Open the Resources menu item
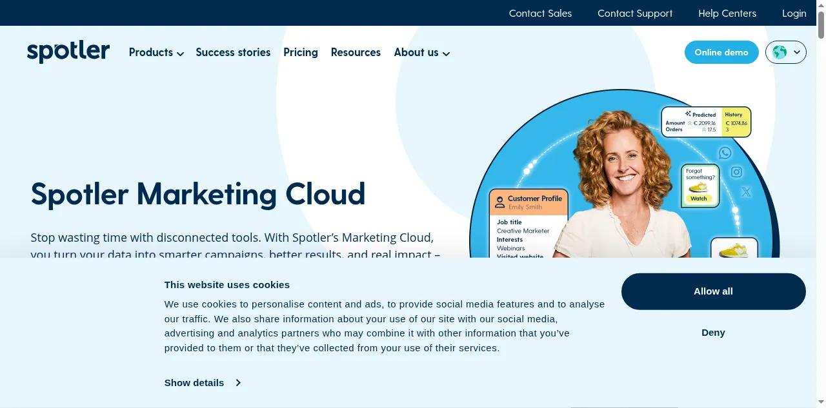 (356, 53)
